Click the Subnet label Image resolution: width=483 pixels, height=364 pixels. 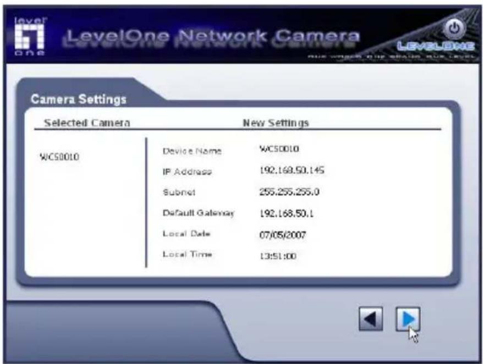[x=179, y=192]
